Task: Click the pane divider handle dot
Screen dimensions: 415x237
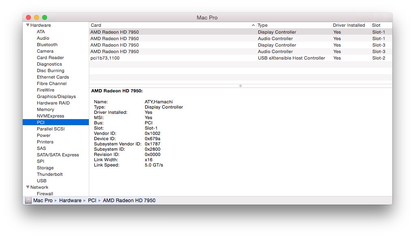Action: [240, 86]
